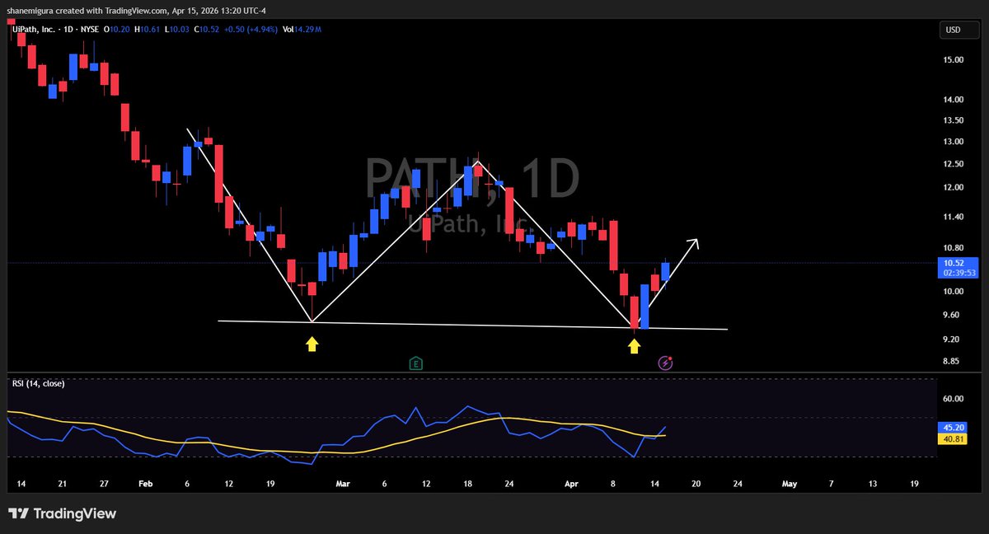Click the TradingView logo at bottom left
Viewport: 989px width, 534px height.
click(63, 514)
